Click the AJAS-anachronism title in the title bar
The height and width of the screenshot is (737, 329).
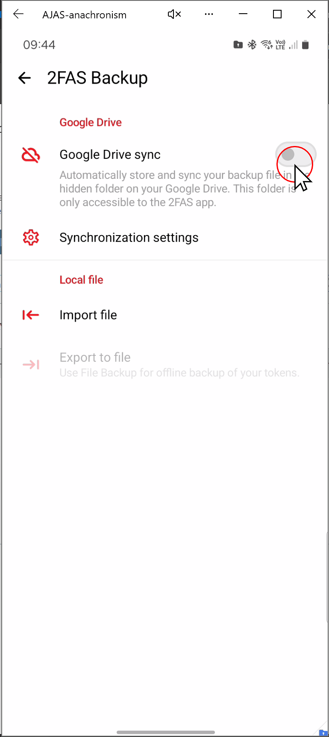(x=84, y=15)
